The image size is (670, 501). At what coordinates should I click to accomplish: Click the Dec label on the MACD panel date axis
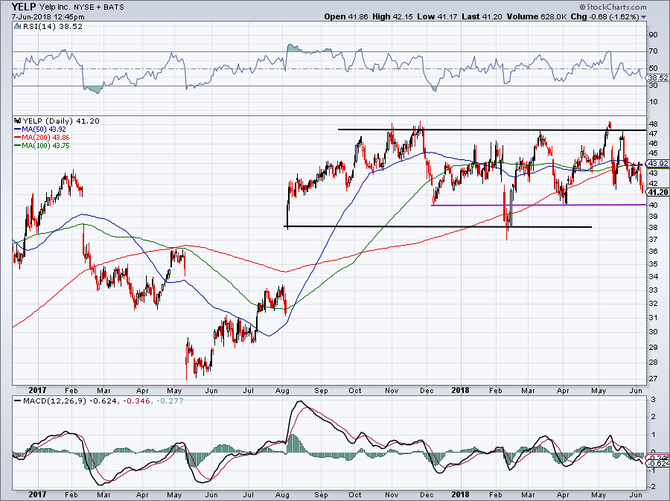427,496
